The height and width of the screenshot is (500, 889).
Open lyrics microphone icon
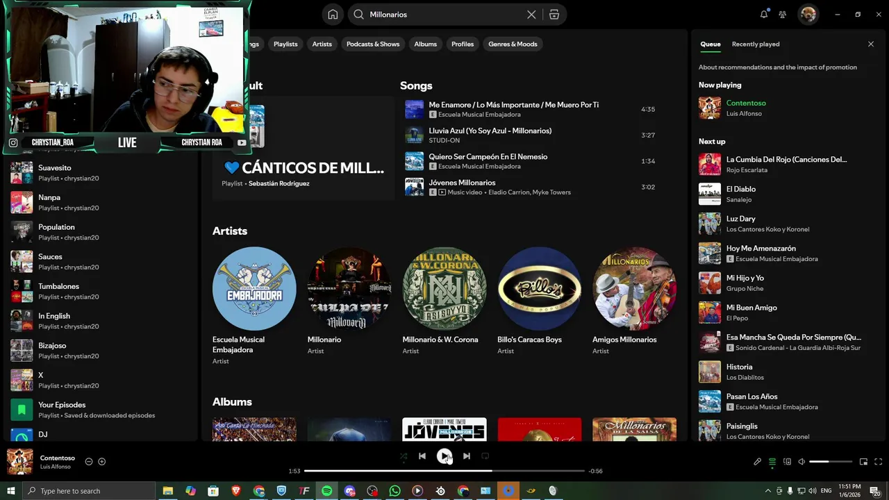758,462
